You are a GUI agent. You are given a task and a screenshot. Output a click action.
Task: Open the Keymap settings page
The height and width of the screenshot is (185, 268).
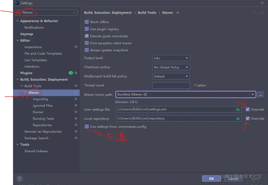[x=27, y=34]
